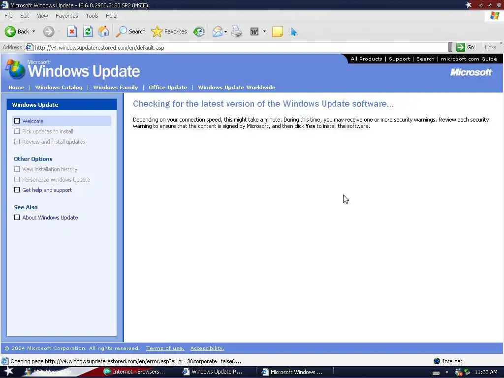Open the Accessibility link
The height and width of the screenshot is (378, 504).
207,348
